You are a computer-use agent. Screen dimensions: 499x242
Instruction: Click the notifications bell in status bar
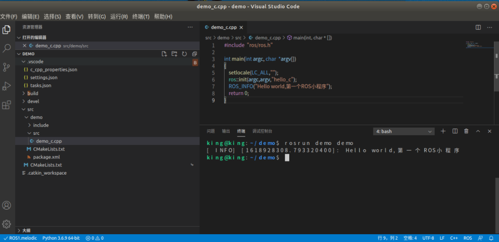[x=490, y=238]
